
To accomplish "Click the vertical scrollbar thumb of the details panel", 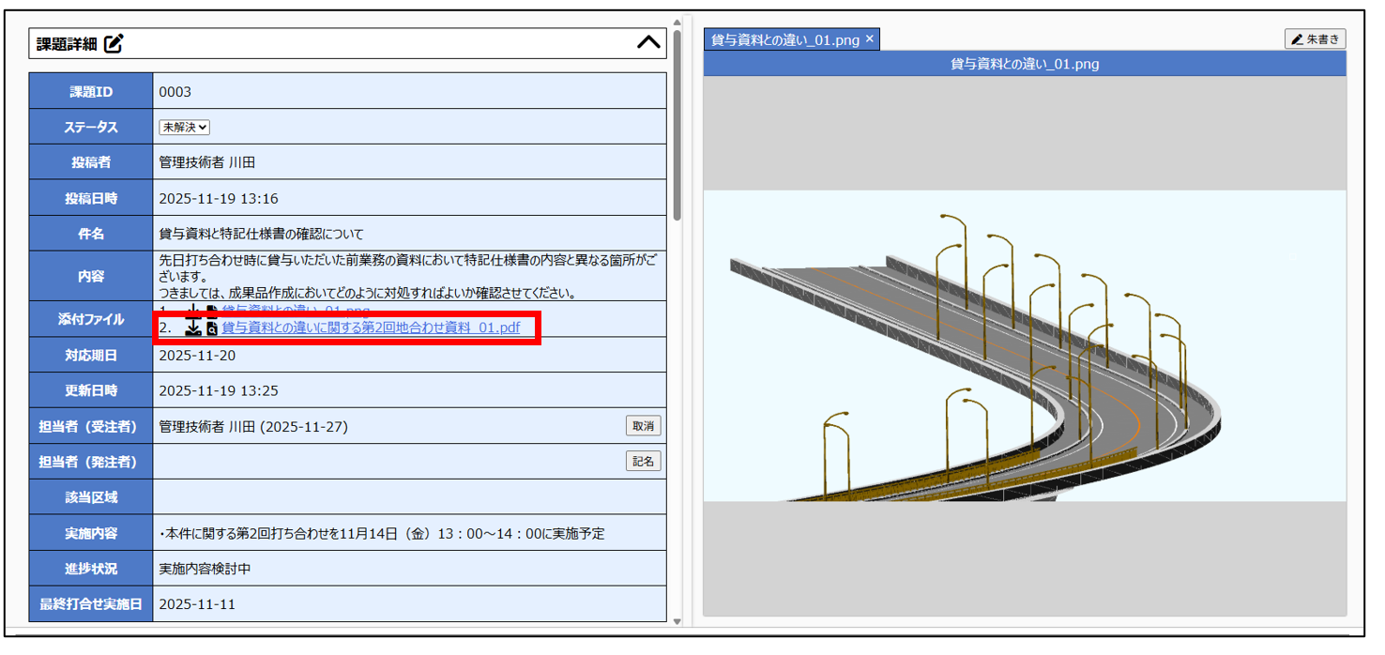I will [x=677, y=122].
